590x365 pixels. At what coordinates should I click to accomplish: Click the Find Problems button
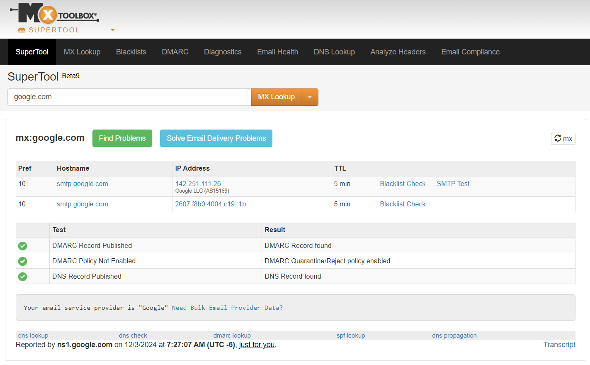click(x=122, y=138)
